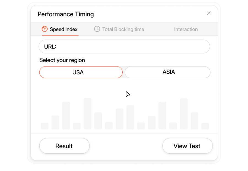Viewport: 248px width, 171px height.
Task: Click the second bar from the right
Action: coord(195,121)
